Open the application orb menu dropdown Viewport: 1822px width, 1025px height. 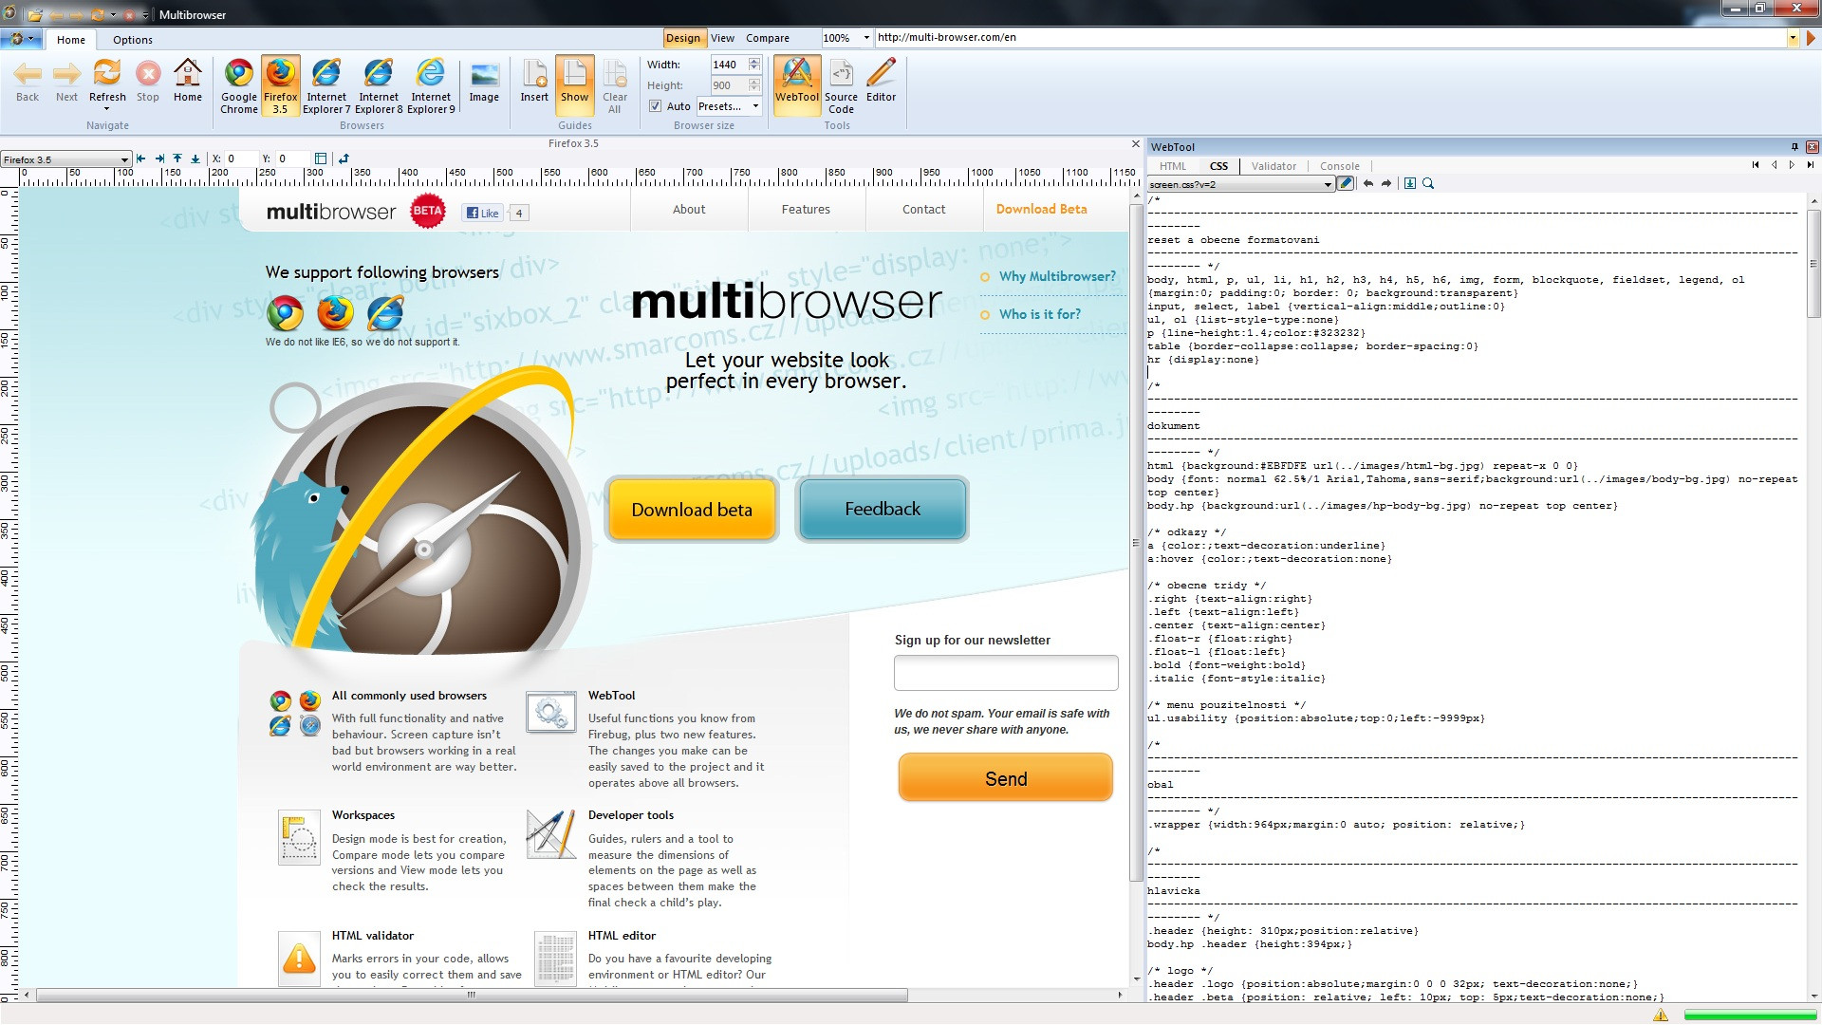point(20,39)
